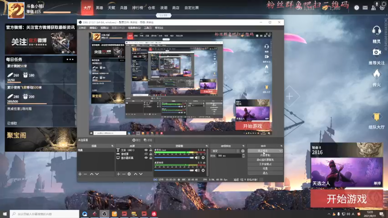The height and width of the screenshot is (218, 388).
Task: Adjust the 300 ms duration stepper arrows
Action: pyautogui.click(x=243, y=156)
